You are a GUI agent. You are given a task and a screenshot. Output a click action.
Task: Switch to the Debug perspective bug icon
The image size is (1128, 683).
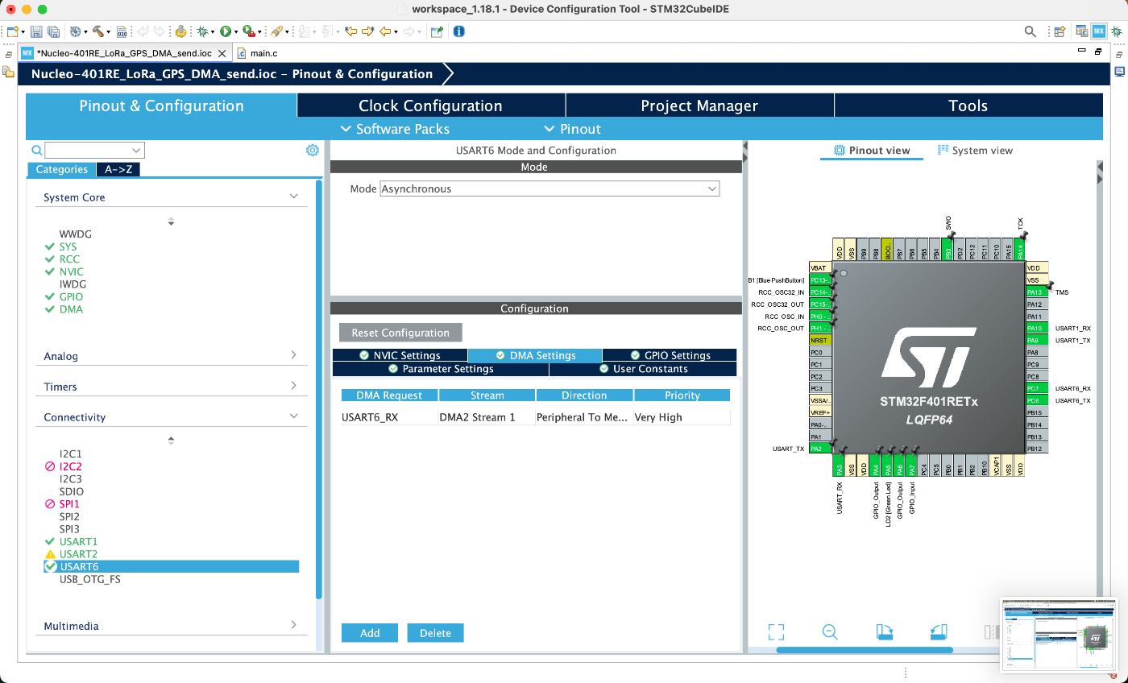click(1115, 31)
